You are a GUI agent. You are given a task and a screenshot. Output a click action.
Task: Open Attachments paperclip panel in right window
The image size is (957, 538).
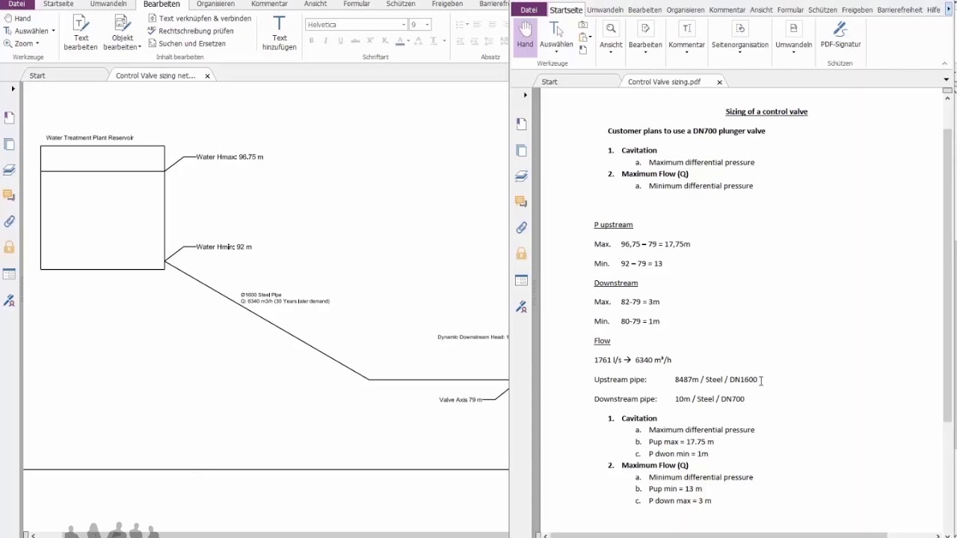[x=522, y=228]
